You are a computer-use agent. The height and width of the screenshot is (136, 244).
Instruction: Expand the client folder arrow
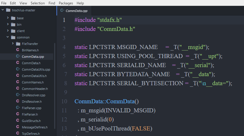(8, 31)
